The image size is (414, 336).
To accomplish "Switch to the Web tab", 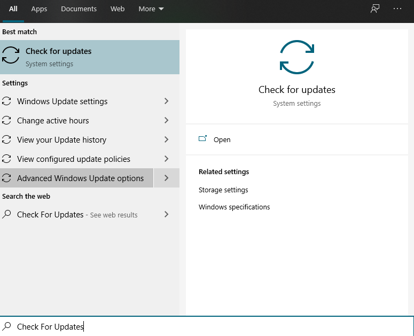I will pyautogui.click(x=118, y=9).
